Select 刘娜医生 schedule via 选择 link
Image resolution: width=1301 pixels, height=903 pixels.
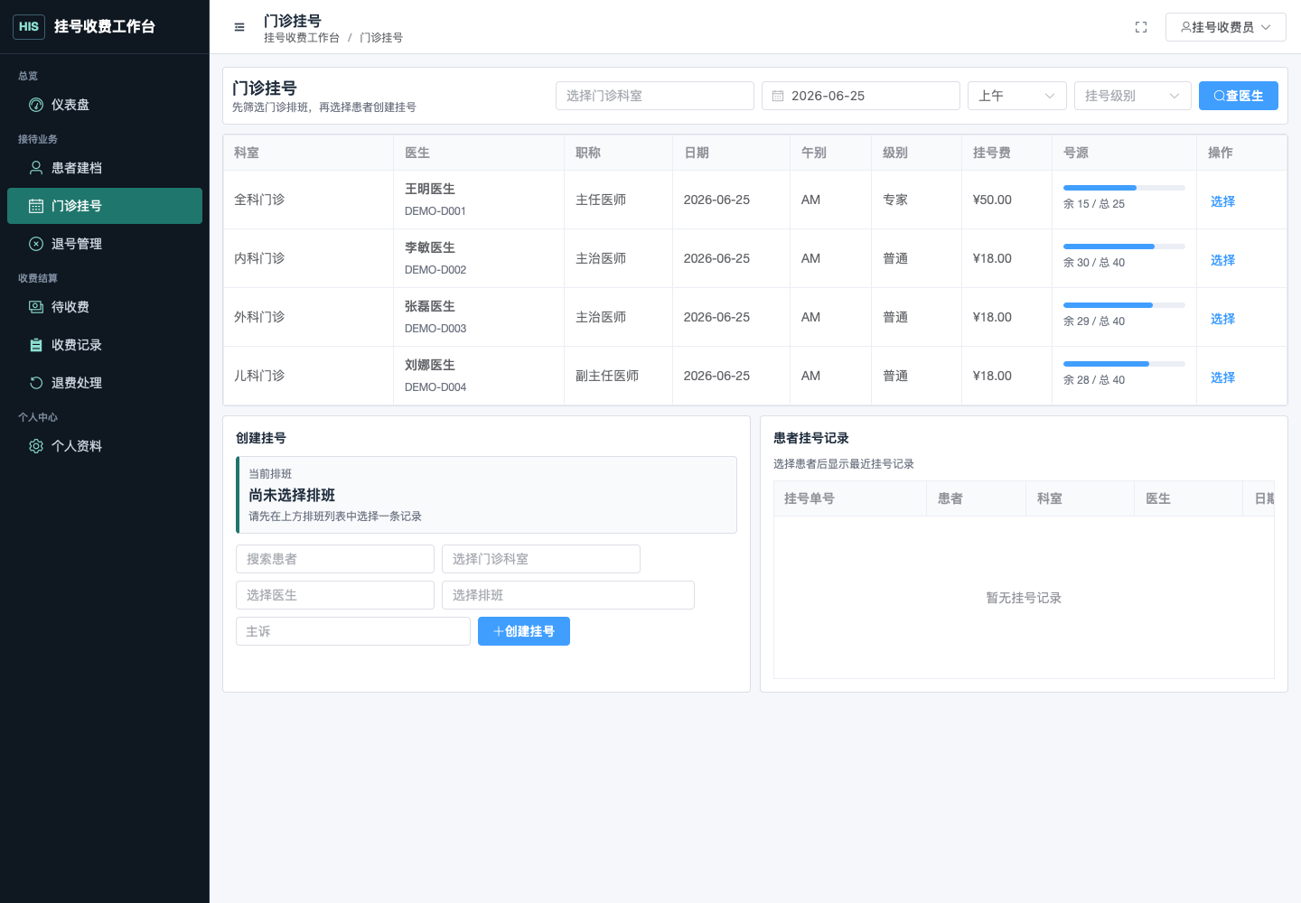click(x=1222, y=377)
